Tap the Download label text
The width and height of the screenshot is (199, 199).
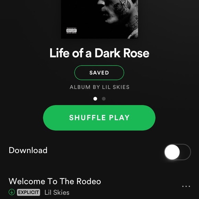coord(28,150)
